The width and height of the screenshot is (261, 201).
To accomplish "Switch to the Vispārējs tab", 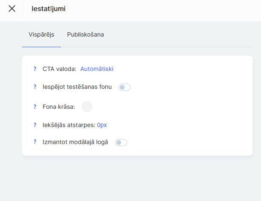I will click(x=41, y=34).
